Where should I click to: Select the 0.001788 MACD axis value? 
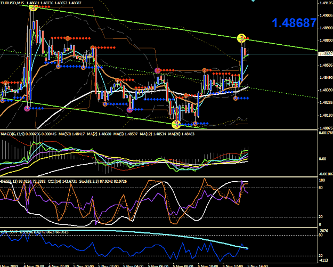point(326,133)
